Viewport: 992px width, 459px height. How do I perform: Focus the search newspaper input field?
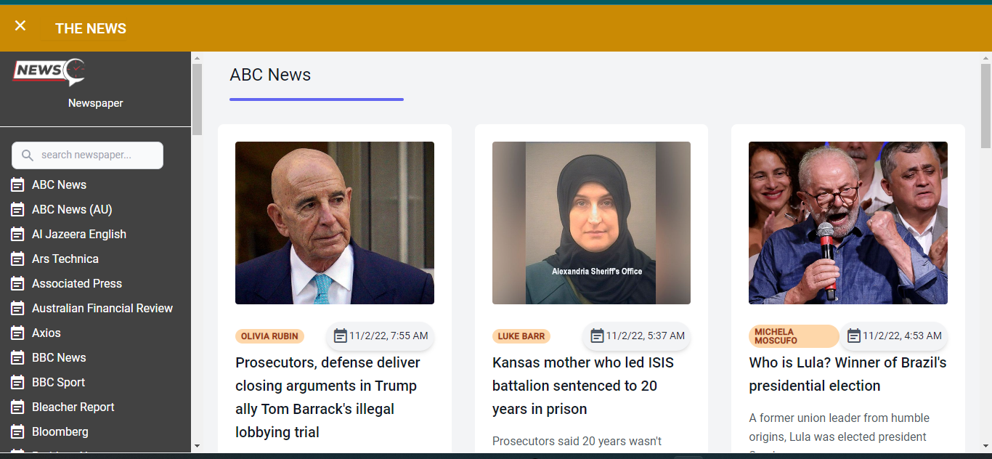87,155
